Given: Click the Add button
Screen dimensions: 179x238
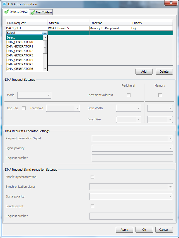Looking at the screenshot, I should coord(144,72).
